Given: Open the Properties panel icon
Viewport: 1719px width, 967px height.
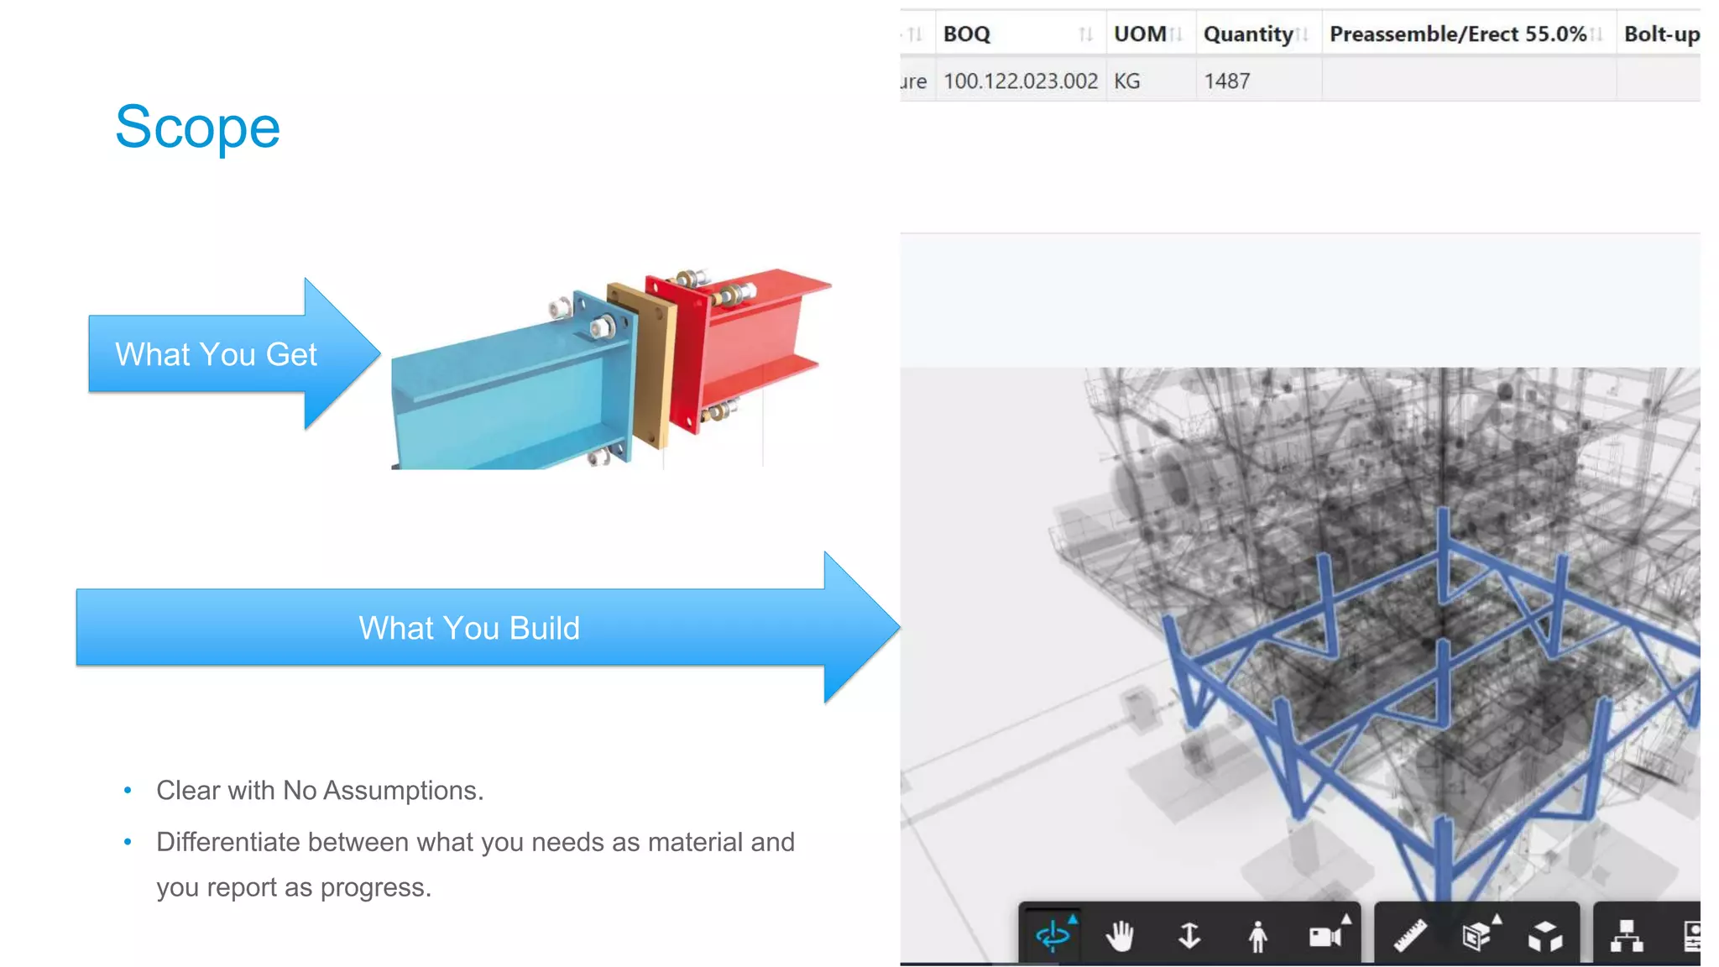Looking at the screenshot, I should (1691, 935).
